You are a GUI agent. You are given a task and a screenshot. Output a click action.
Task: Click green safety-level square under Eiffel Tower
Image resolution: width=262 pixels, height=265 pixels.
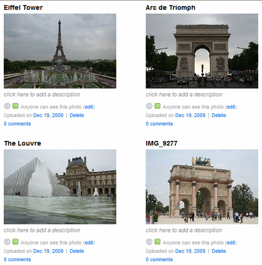click(15, 106)
